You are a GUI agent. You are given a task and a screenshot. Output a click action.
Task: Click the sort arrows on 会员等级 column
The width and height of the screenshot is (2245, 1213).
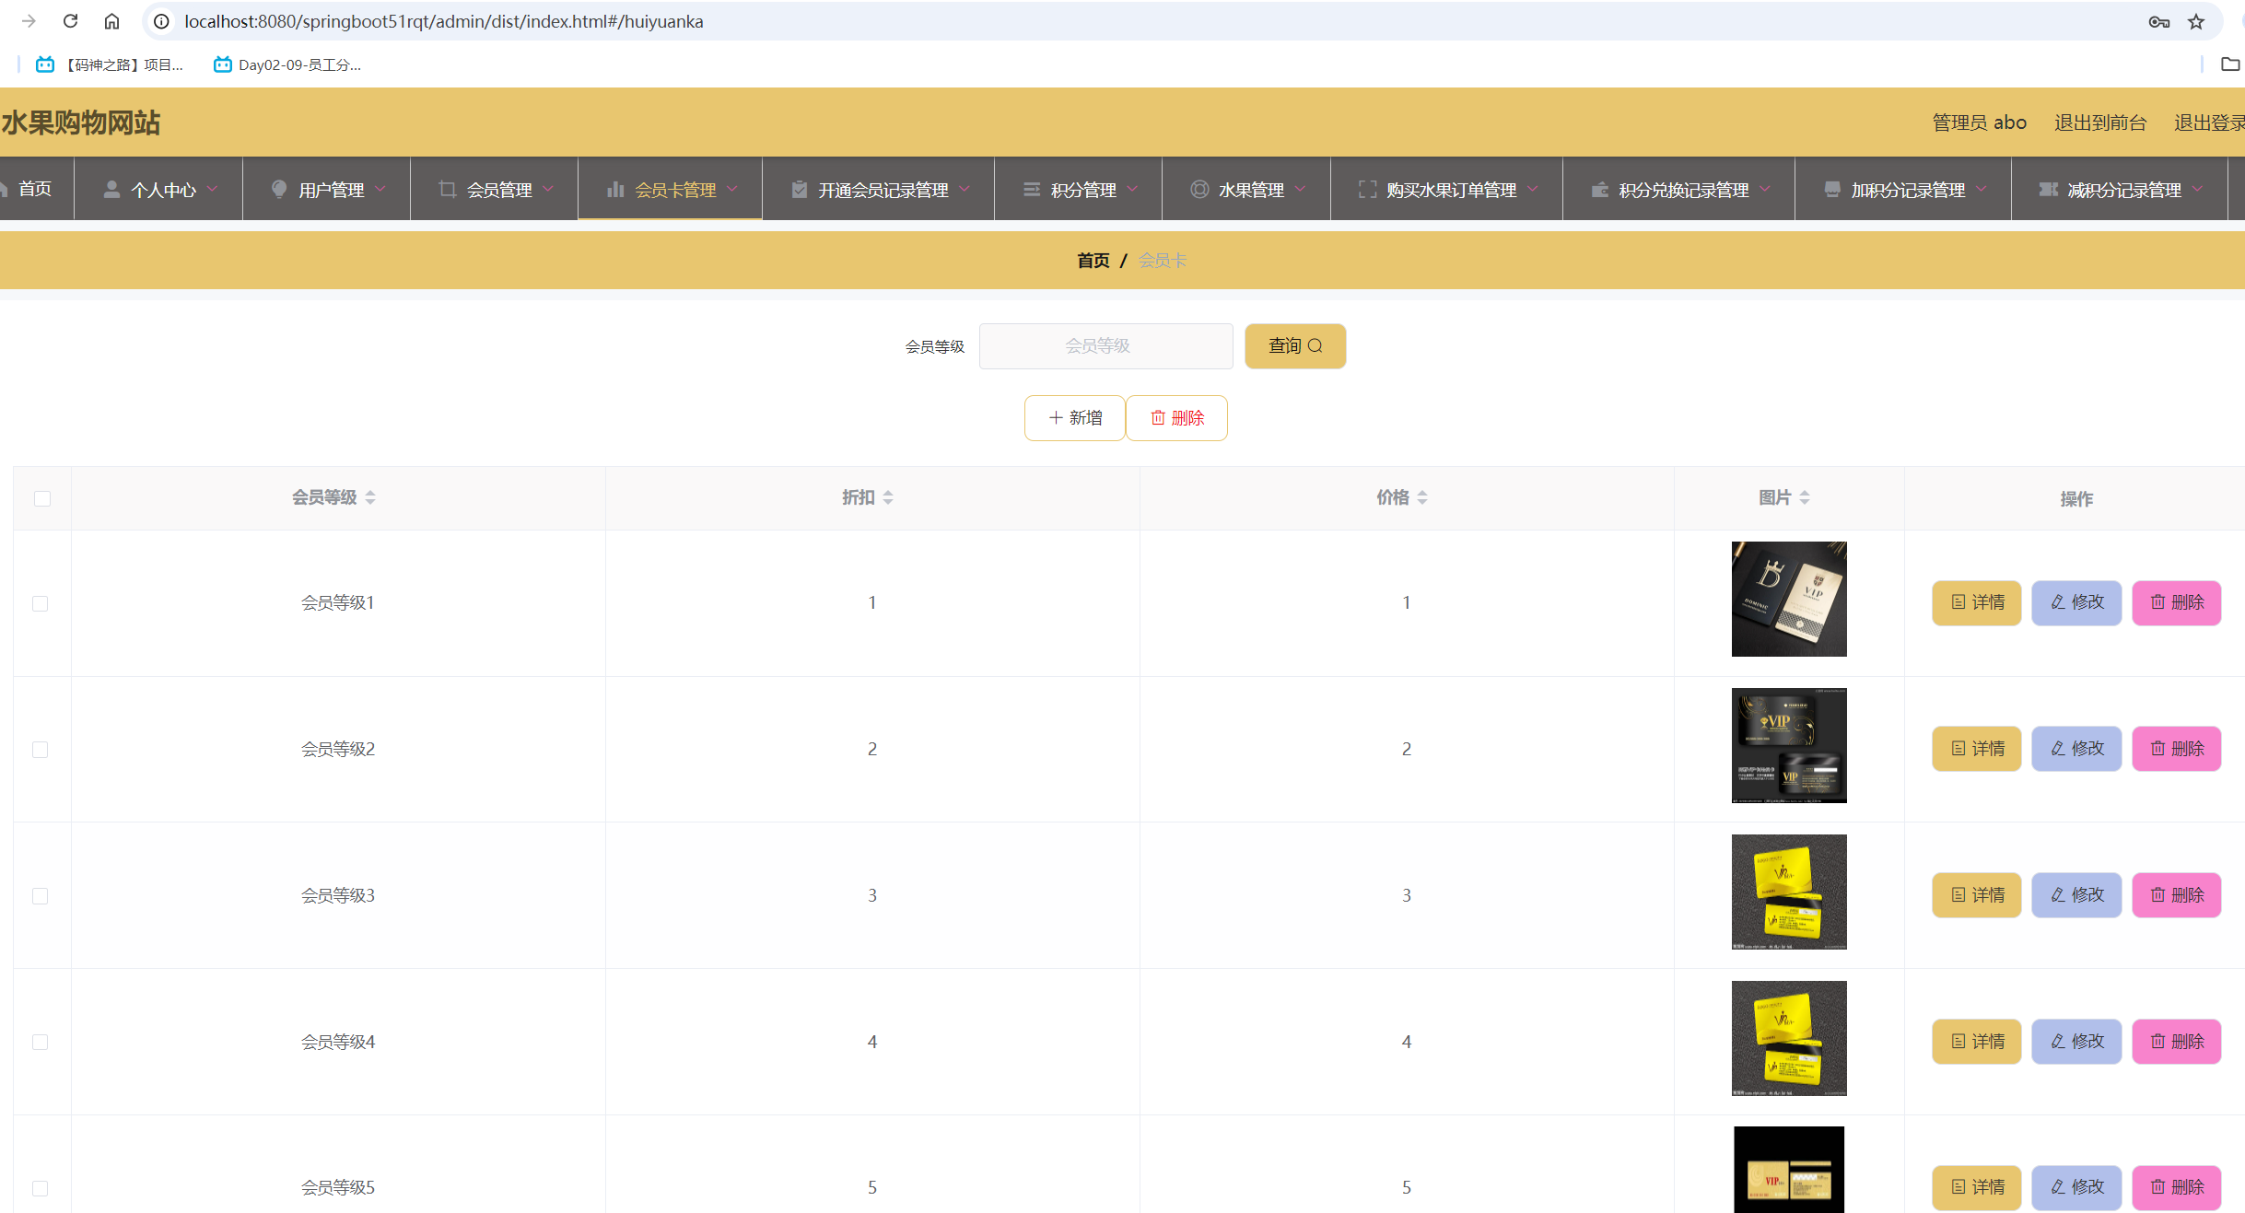coord(370,497)
